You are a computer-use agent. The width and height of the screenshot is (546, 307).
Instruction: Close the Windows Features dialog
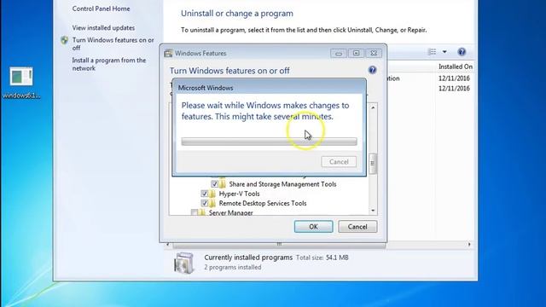(x=374, y=53)
